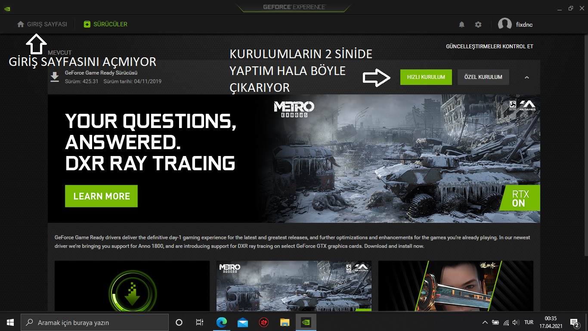Open the swordsman game thumbnail

(456, 286)
